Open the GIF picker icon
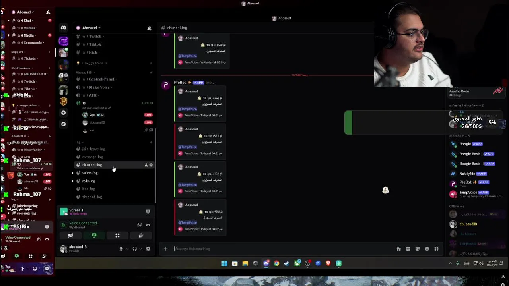This screenshot has height=286, width=509. click(408, 249)
